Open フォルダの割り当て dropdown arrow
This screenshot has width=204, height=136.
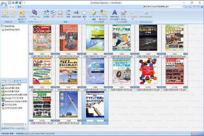pyautogui.click(x=25, y=19)
